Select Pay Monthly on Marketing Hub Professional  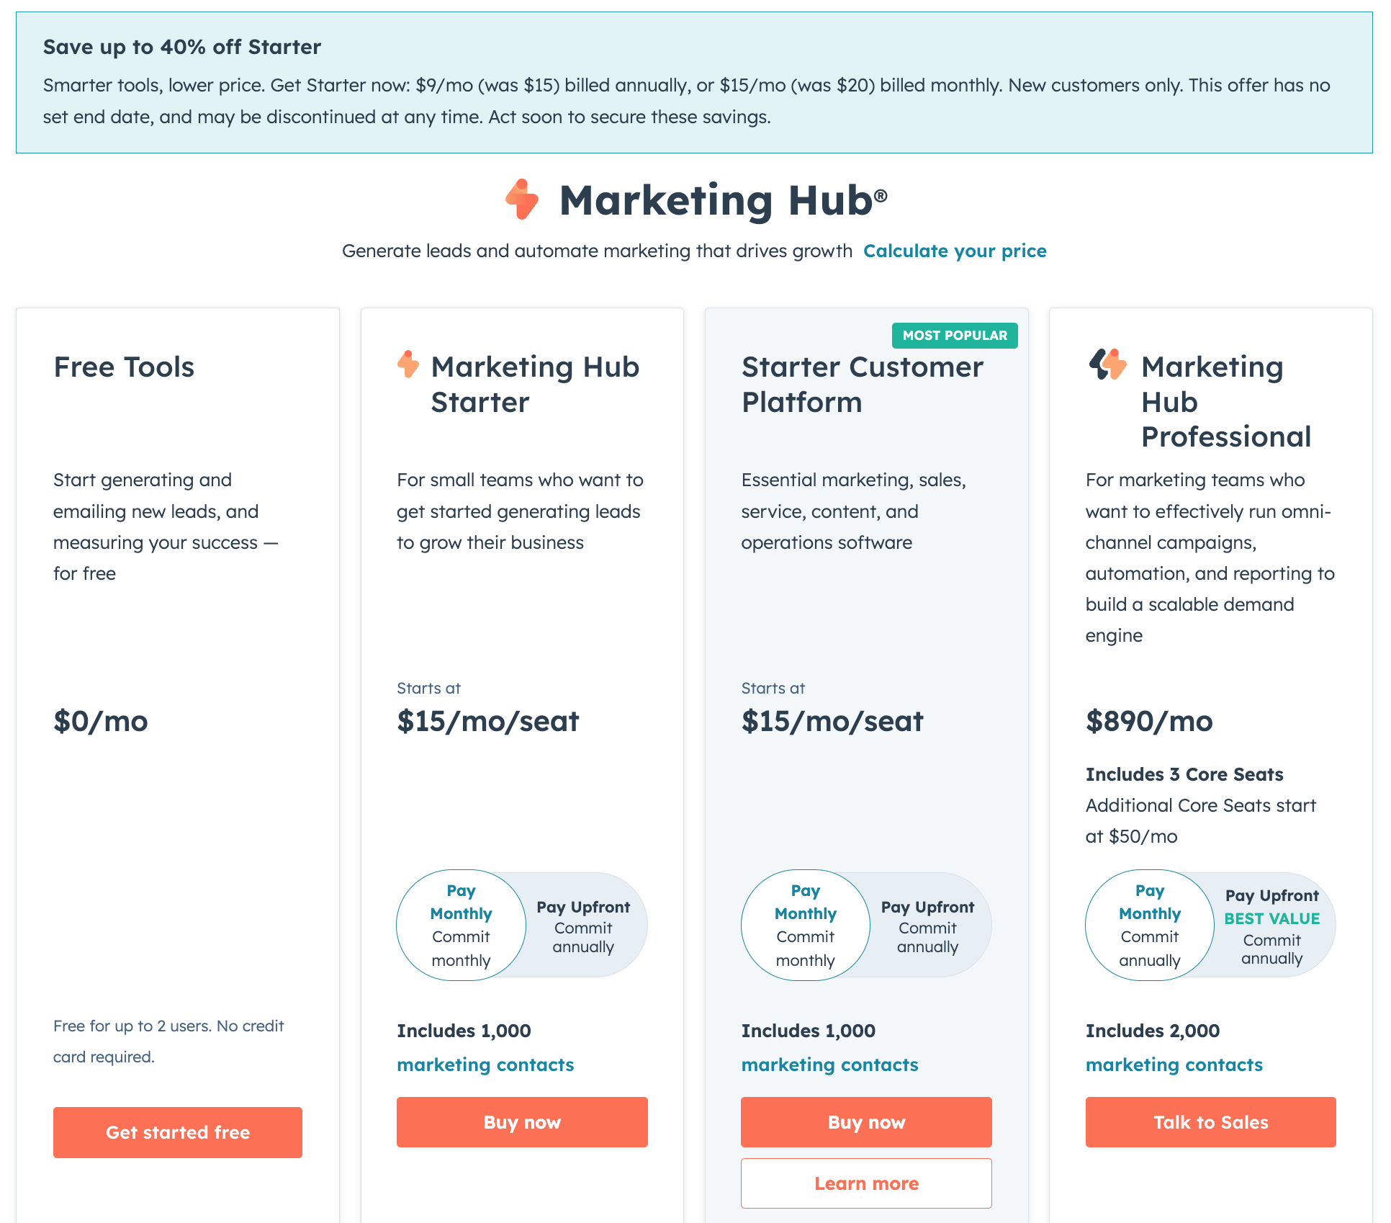tap(1150, 925)
